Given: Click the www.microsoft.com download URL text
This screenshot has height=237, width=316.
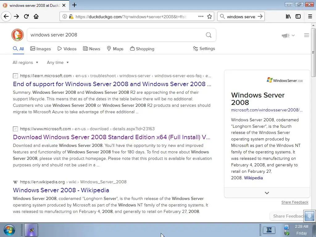Looking at the screenshot, I should click(87, 129).
